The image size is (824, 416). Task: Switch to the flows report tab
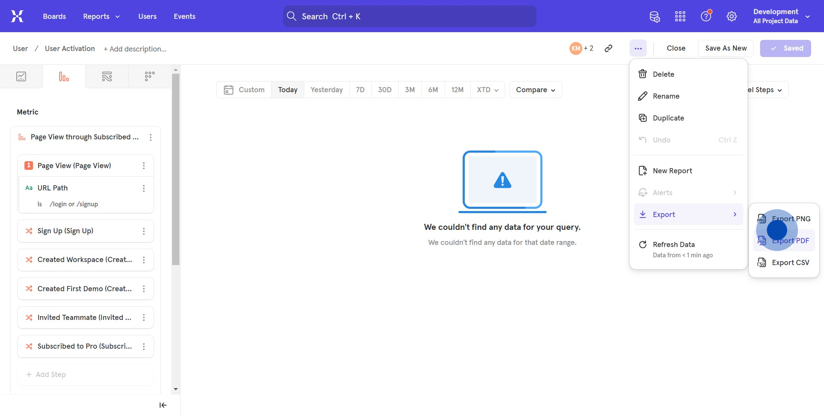(x=107, y=77)
